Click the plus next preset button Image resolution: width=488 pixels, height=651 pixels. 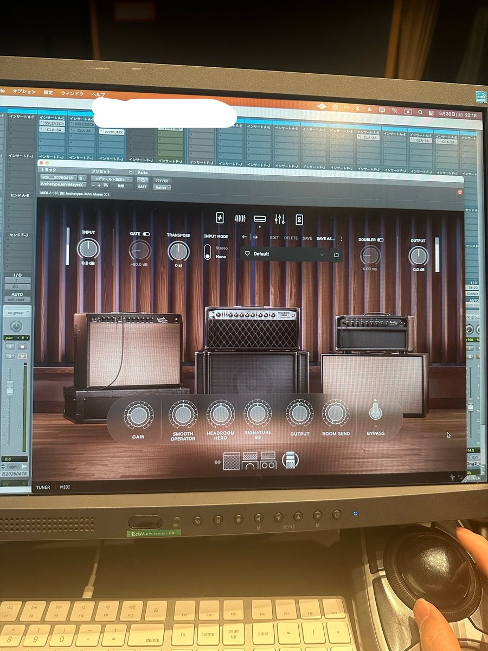pyautogui.click(x=99, y=186)
